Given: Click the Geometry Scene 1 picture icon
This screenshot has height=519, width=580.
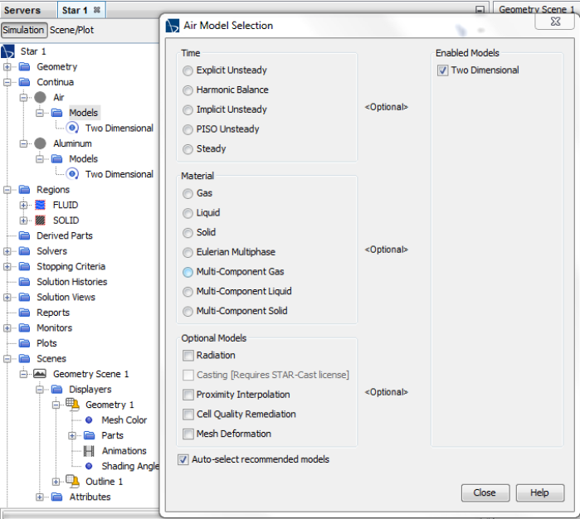Looking at the screenshot, I should [x=40, y=374].
